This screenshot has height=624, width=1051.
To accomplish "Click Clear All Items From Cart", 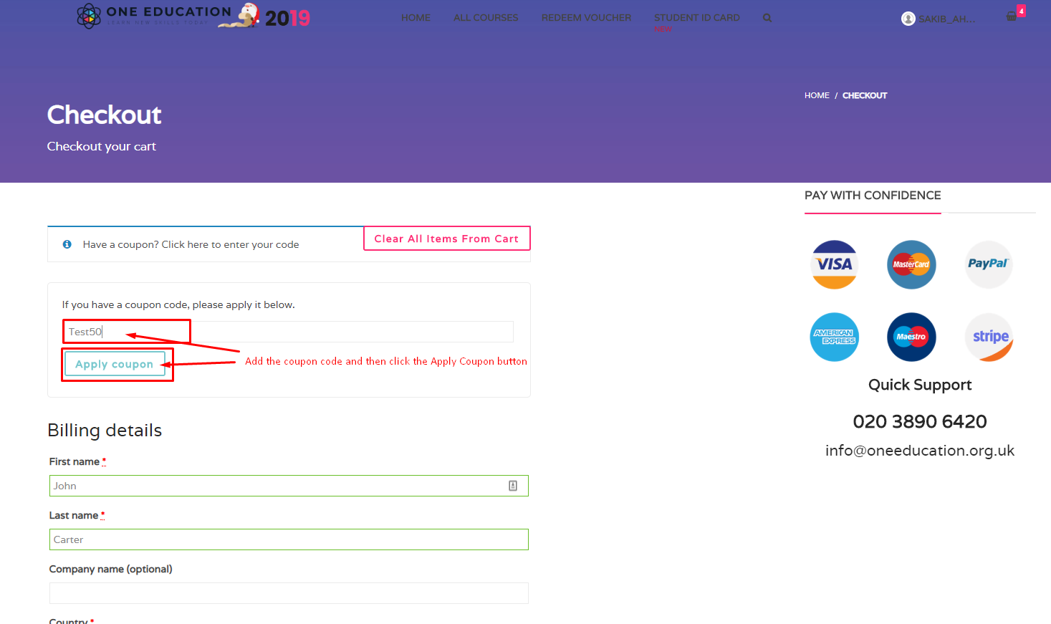I will coord(446,238).
